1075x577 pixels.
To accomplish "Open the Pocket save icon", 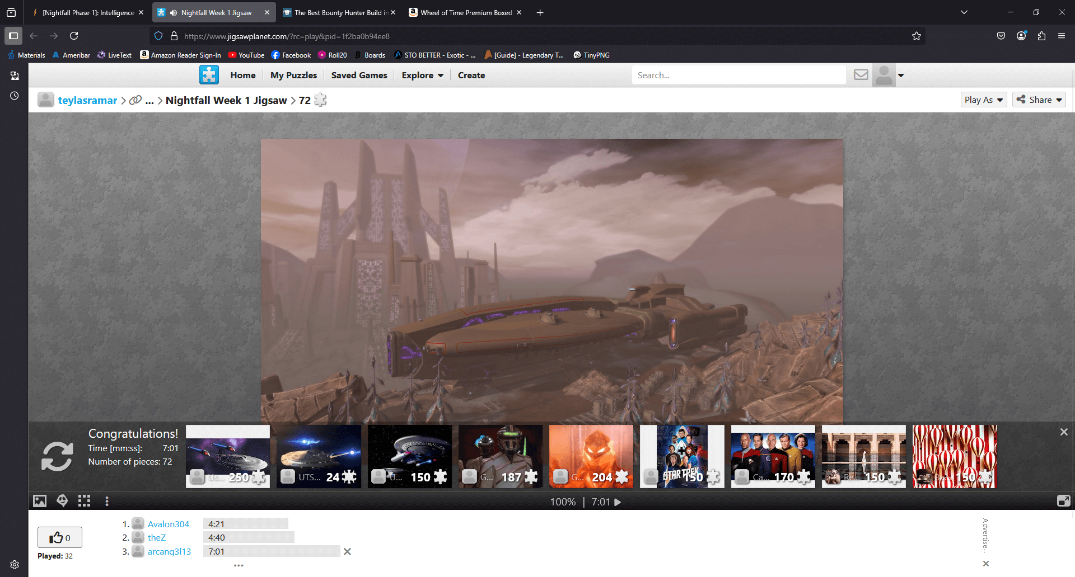I will pos(1001,36).
